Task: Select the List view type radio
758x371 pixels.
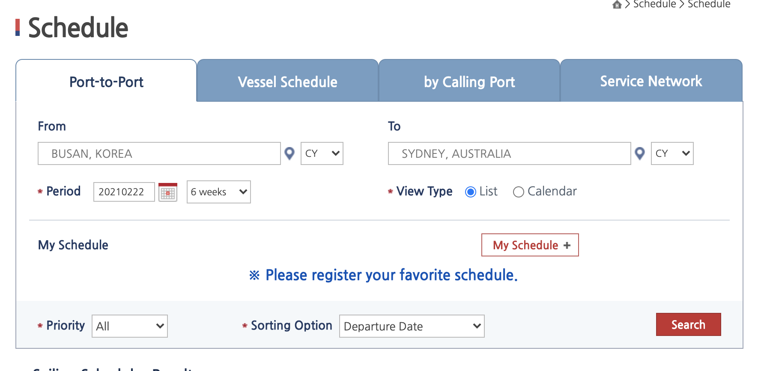Action: click(x=470, y=192)
